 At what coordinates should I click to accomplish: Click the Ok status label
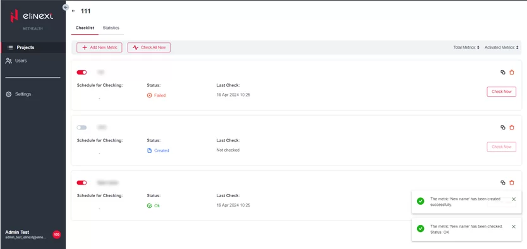pyautogui.click(x=154, y=205)
